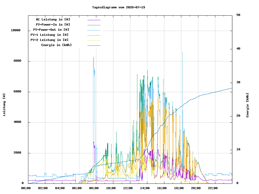
Task: Click the time label "16:00"
Action: coord(162,188)
